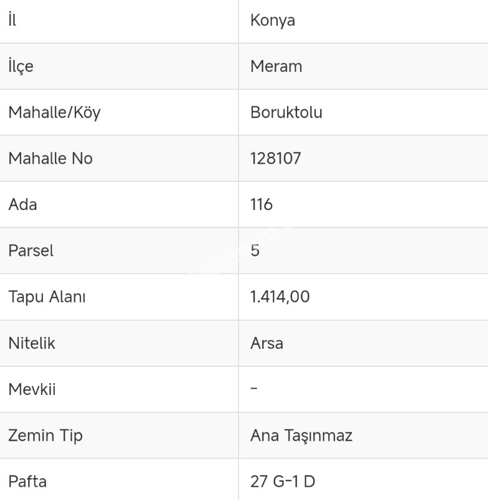
Task: Click the İl row label
Action: coord(12,20)
